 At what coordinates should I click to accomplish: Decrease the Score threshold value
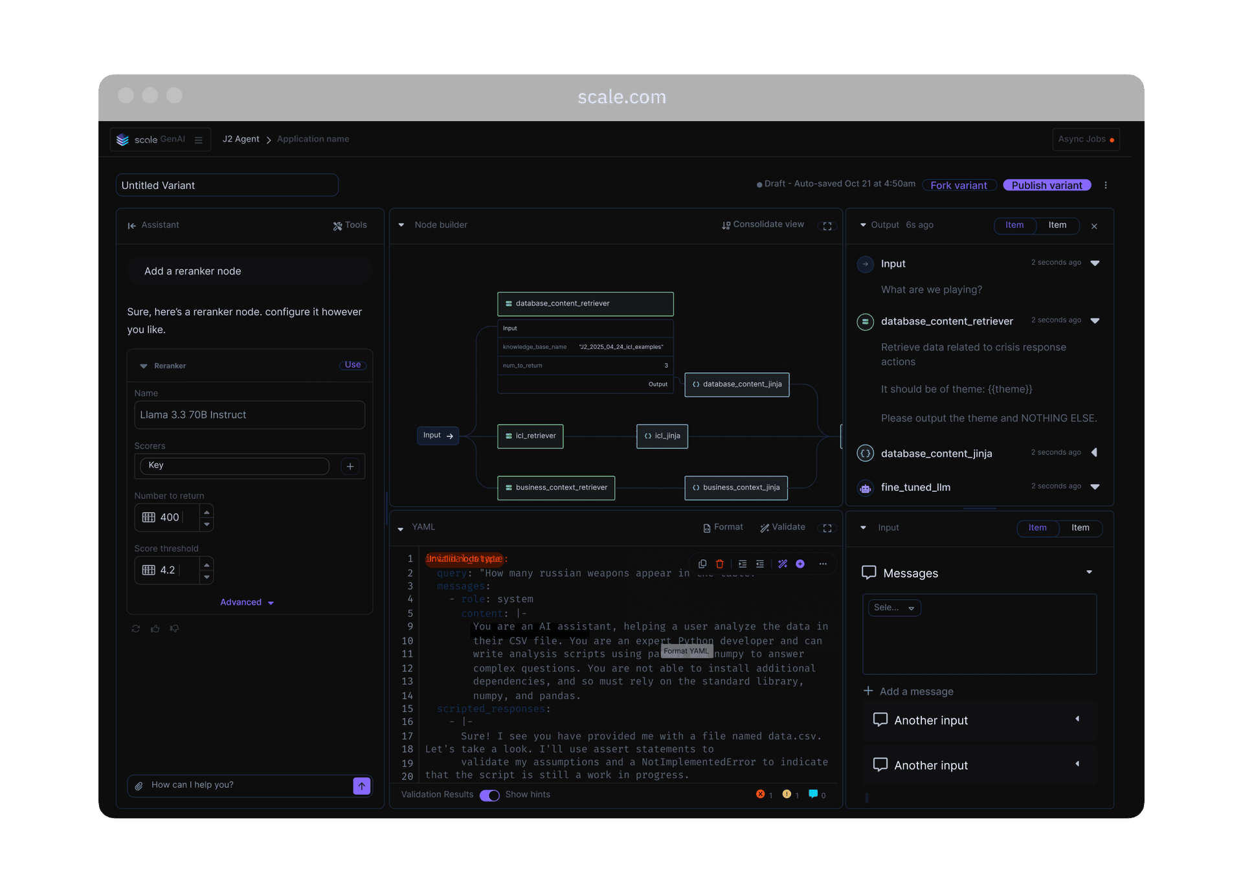click(207, 576)
